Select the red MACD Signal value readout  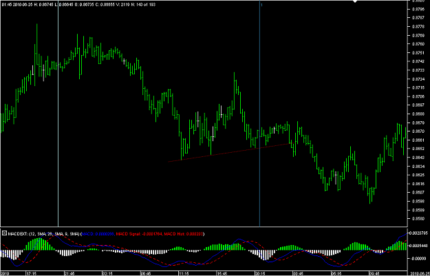tap(140, 234)
